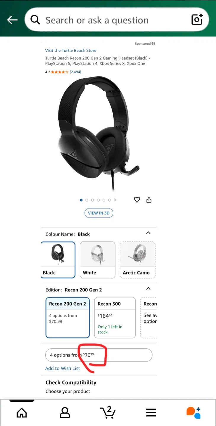Open the 4 options from $70.99 button
Viewport: 216px width, 426px height.
99,355
